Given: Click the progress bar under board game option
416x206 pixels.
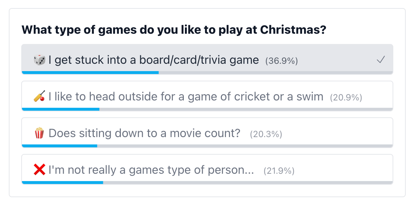Looking at the screenshot, I should point(207,73).
